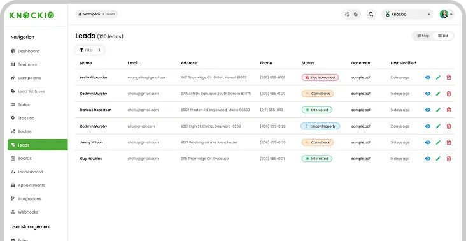Open sample.pdf in Guy Hawkins row
Viewport: 466px width, 241px height.
361,159
